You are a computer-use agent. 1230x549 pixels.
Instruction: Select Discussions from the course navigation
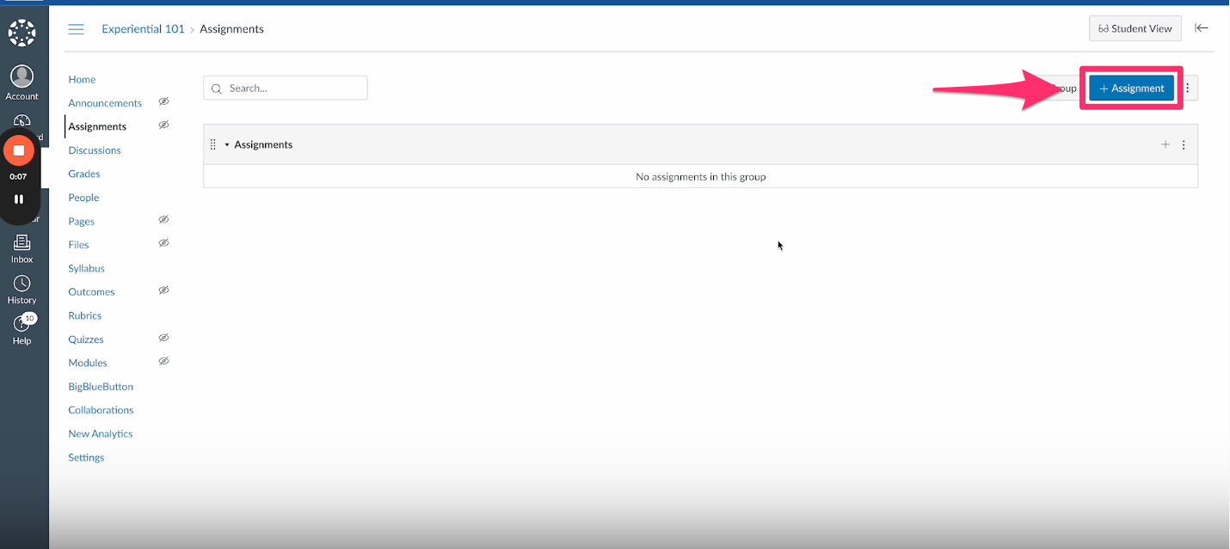pyautogui.click(x=94, y=149)
